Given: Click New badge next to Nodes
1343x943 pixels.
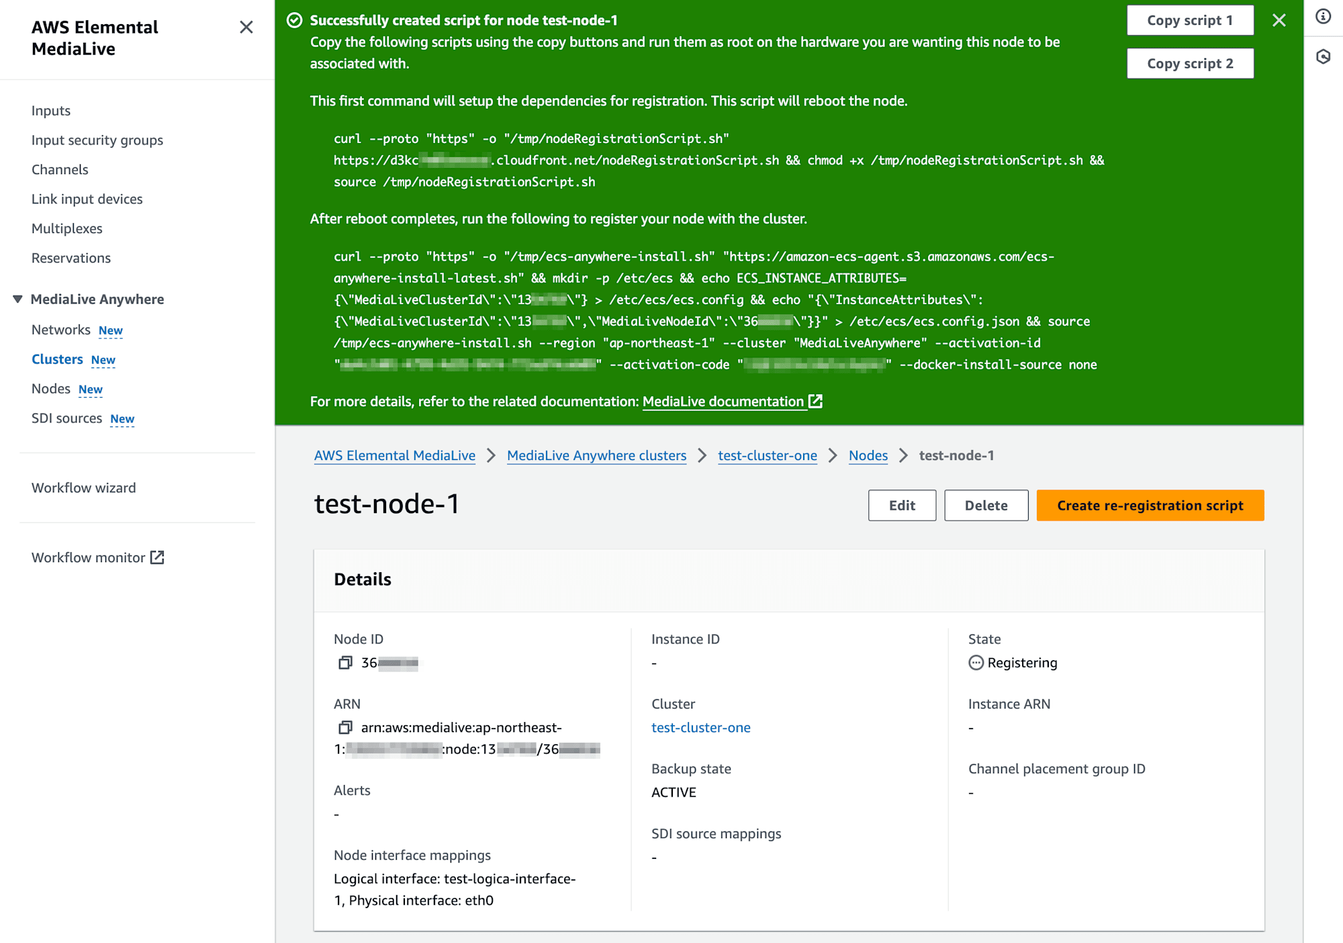Looking at the screenshot, I should coord(91,390).
